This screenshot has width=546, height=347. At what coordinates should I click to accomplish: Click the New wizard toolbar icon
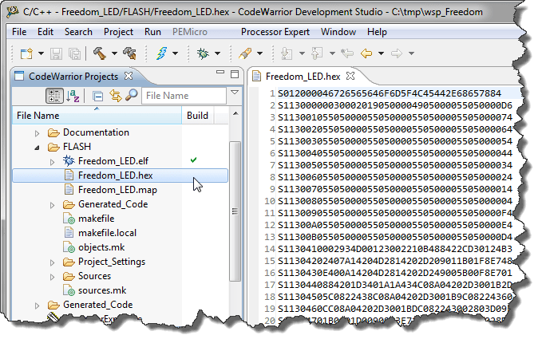[27, 53]
